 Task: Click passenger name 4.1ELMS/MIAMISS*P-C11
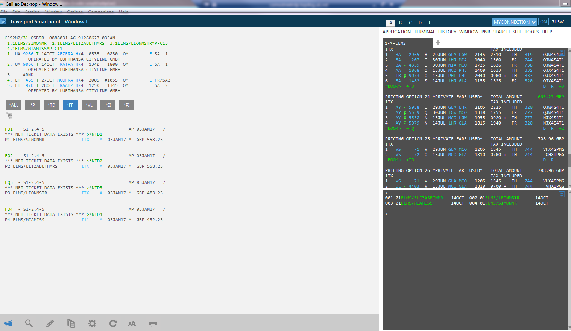pos(35,49)
